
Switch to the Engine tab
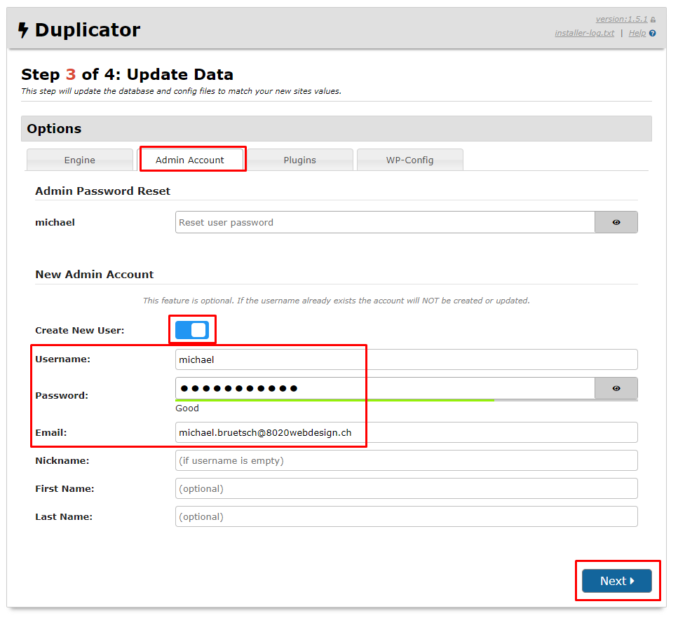(x=79, y=160)
